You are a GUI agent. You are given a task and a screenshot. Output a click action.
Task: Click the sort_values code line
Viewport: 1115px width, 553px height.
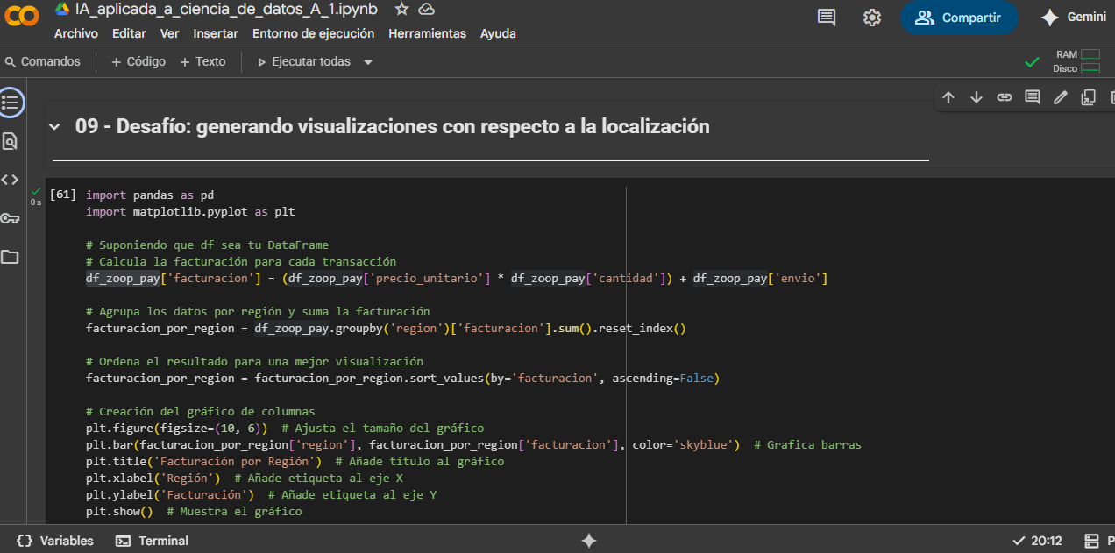coord(402,378)
